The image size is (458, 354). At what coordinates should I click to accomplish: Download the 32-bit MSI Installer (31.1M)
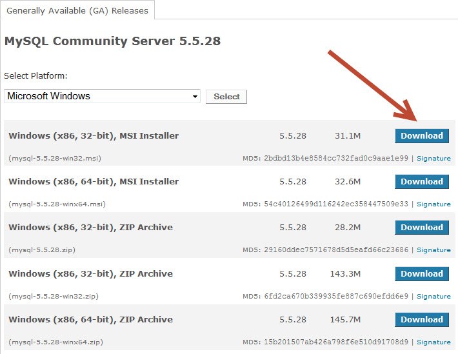tap(422, 136)
